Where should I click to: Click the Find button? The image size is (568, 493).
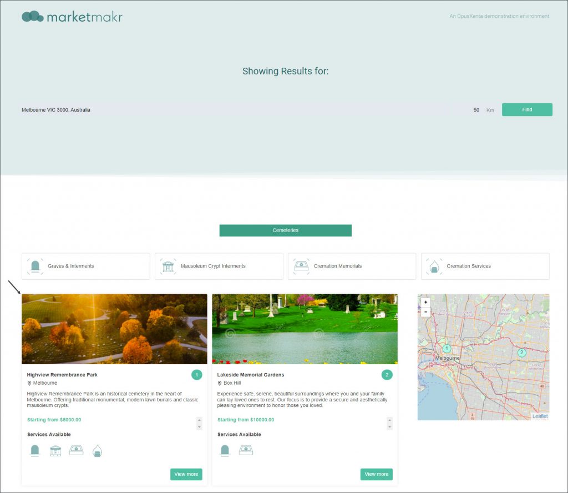coord(527,109)
